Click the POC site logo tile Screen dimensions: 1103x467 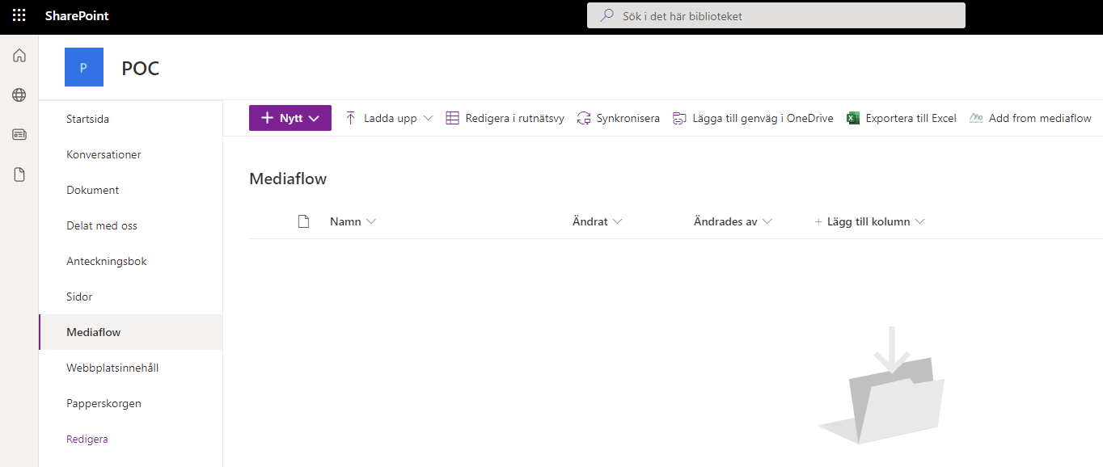coord(84,67)
